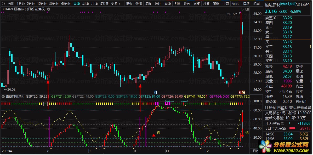Click the 财 financial marker on the chart
Screen dimensions: 313x155
[x=155, y=92]
